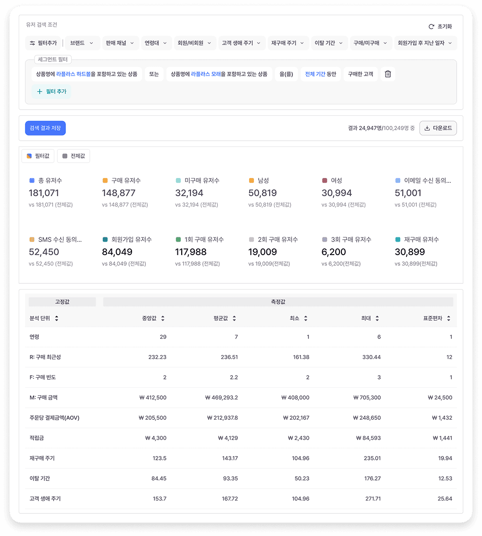Sort 최소 column arrows
Viewport: 482px width, 536px height.
pos(306,318)
